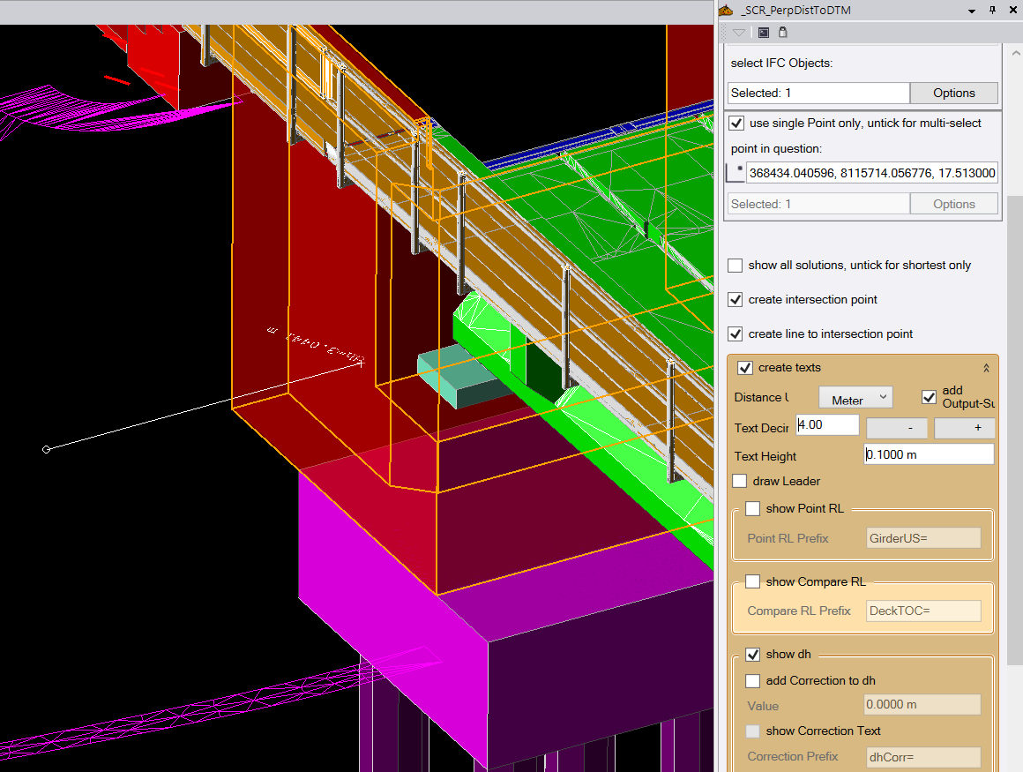Close the _SCR_PerpDistToDTM panel
Image resolution: width=1023 pixels, height=772 pixels.
1012,11
